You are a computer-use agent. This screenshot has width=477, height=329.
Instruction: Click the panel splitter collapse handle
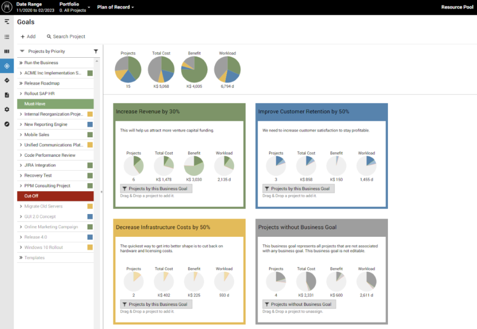101,192
